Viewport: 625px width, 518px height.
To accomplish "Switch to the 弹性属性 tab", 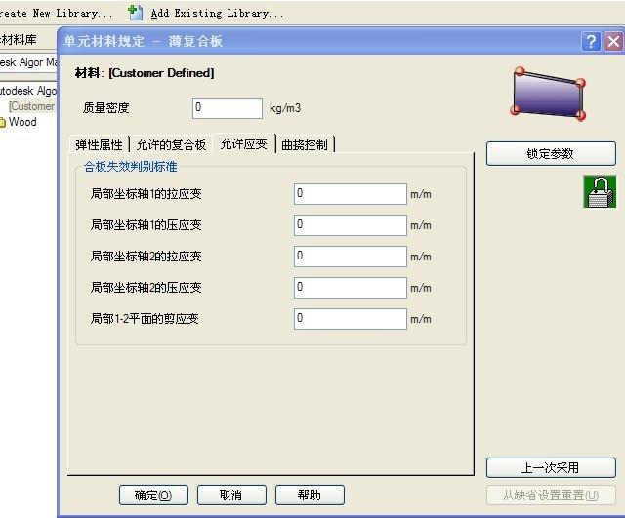I will tap(99, 145).
